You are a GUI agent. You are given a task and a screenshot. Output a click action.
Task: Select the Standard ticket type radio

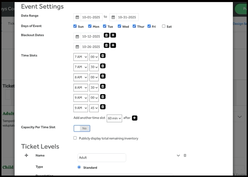point(79,167)
